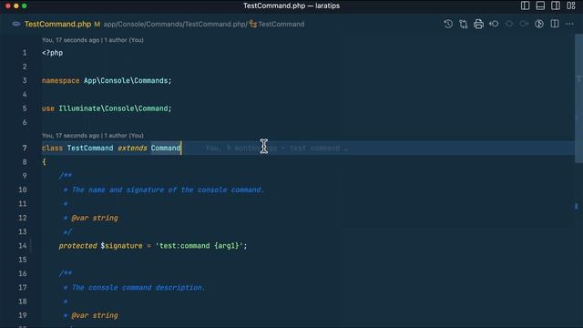Open the customize layout icon
Screen dimensions: 583x328
[571, 5]
